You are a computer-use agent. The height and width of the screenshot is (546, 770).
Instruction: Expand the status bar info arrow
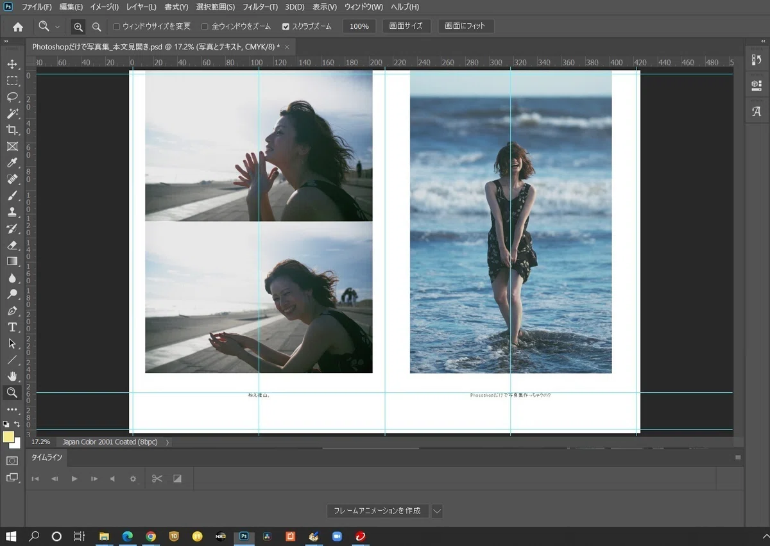pos(167,442)
